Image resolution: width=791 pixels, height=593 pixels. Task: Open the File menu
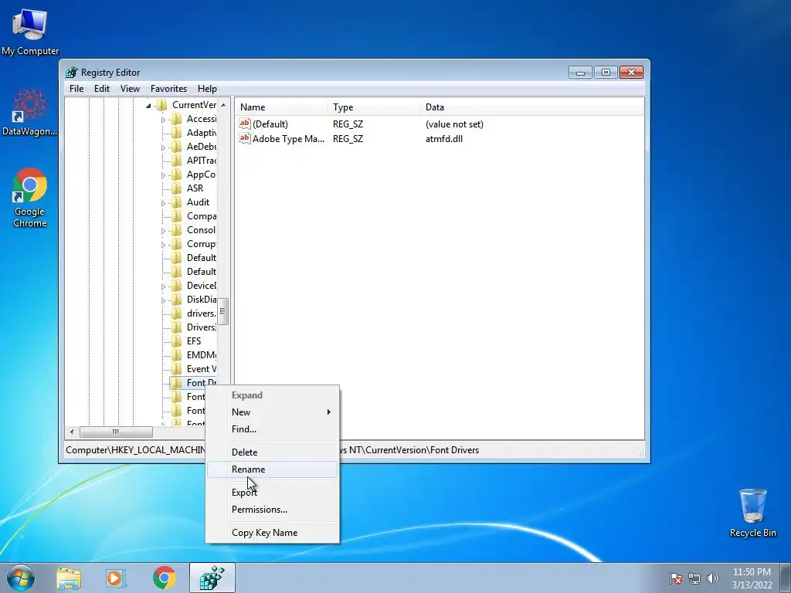[x=76, y=89]
